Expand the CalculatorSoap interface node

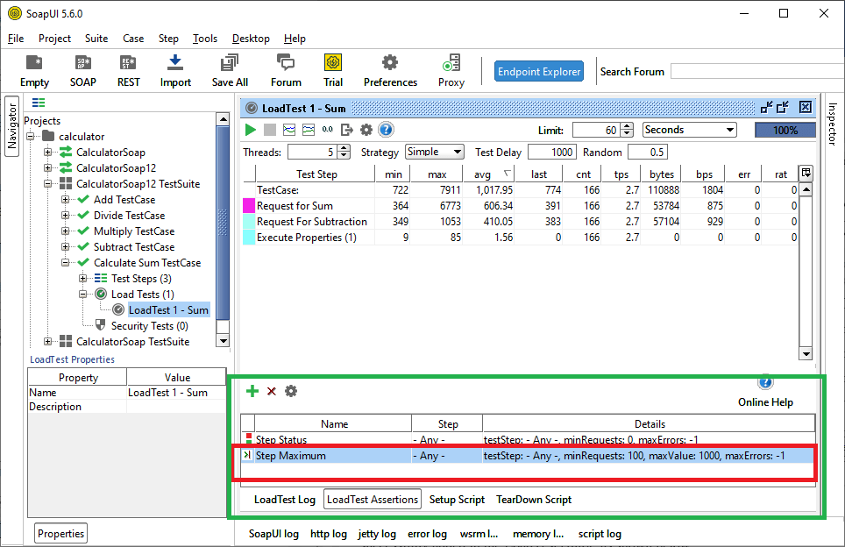click(x=48, y=152)
